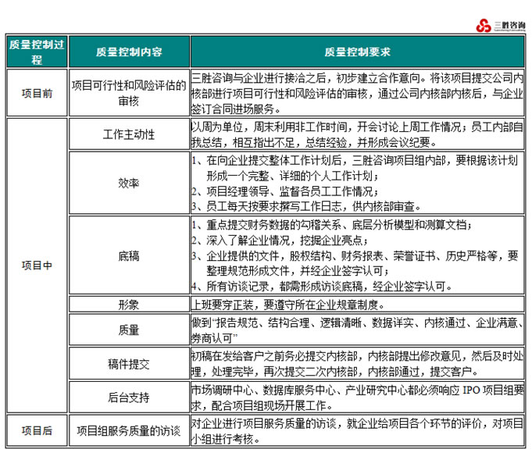Click line 项目经理领导、监督各员工工作情况
The width and height of the screenshot is (532, 453).
(x=284, y=191)
